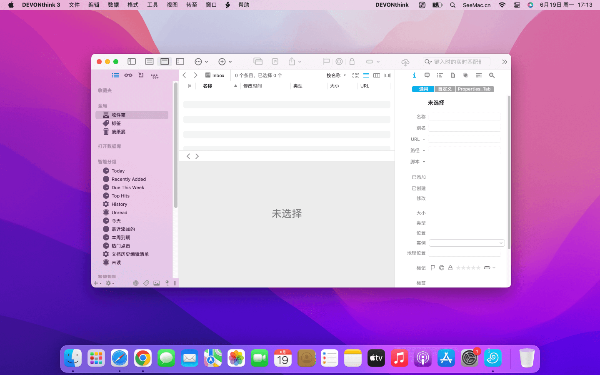Go forward with the item list forward arrow
Screen dimensions: 600x375
tap(195, 75)
